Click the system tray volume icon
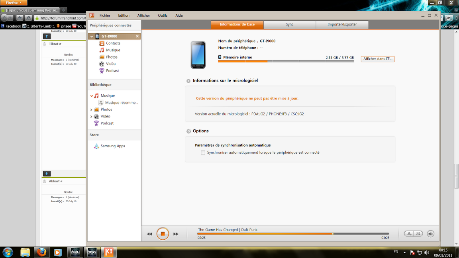 tap(426, 252)
